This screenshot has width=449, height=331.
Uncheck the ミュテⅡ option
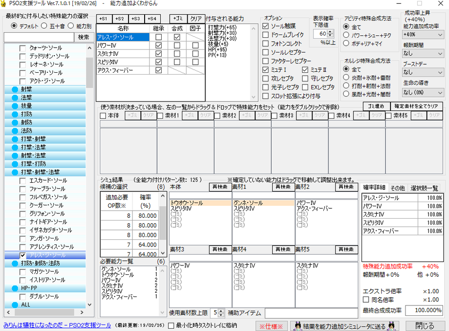click(305, 70)
